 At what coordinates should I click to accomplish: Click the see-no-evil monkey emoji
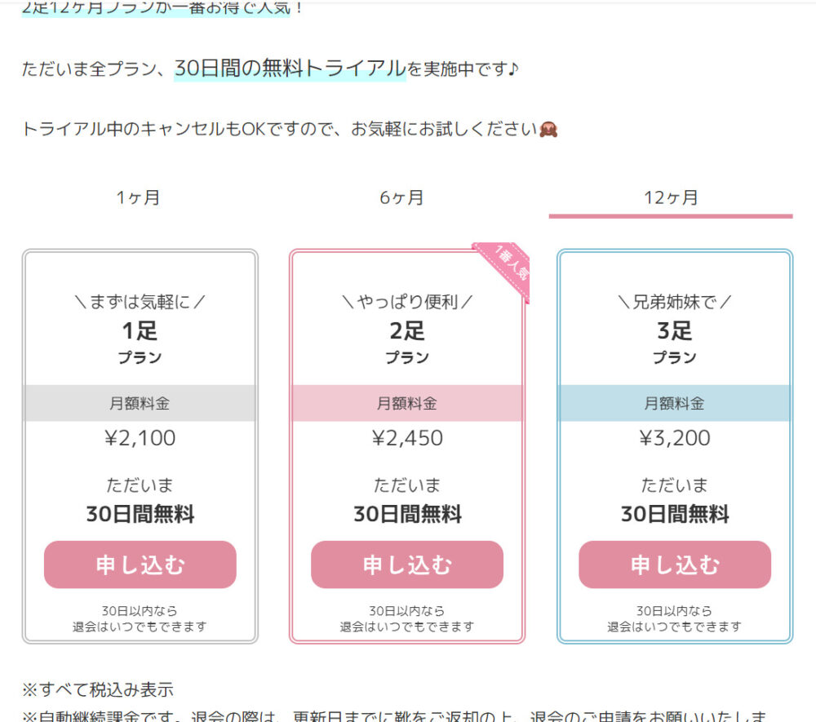click(548, 128)
